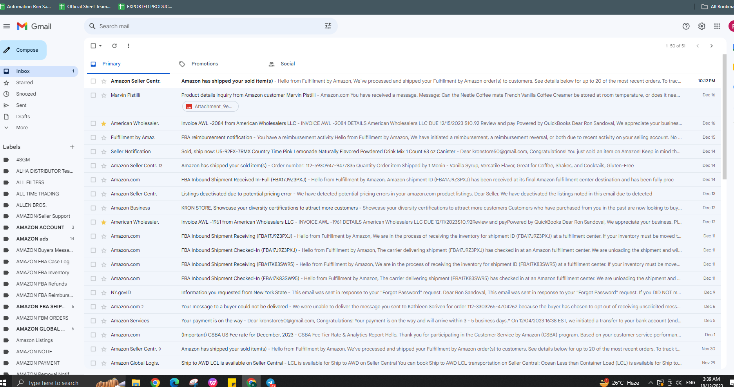Tick checkbox for Fulfillment by Amaz. email

93,137
